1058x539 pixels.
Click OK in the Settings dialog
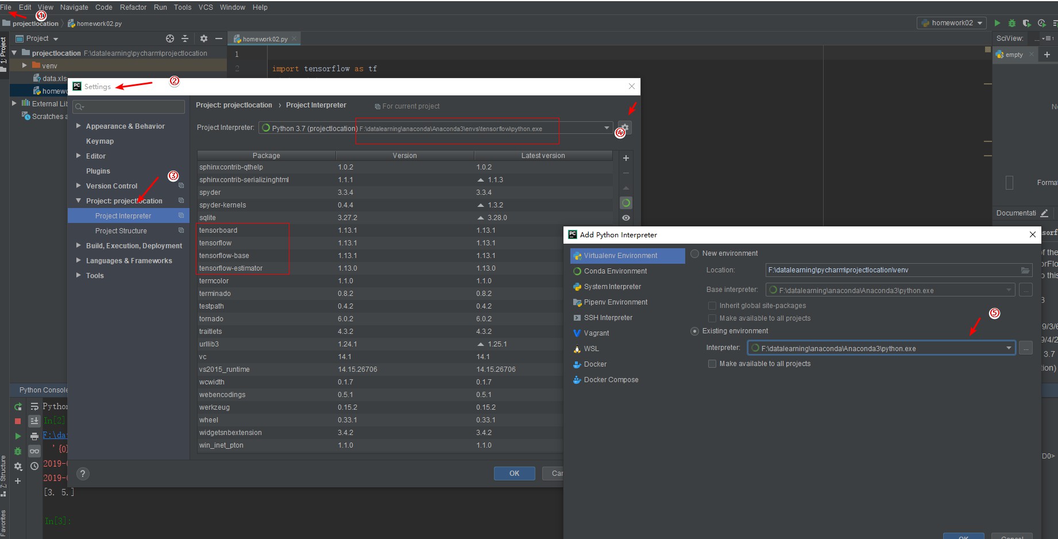514,473
